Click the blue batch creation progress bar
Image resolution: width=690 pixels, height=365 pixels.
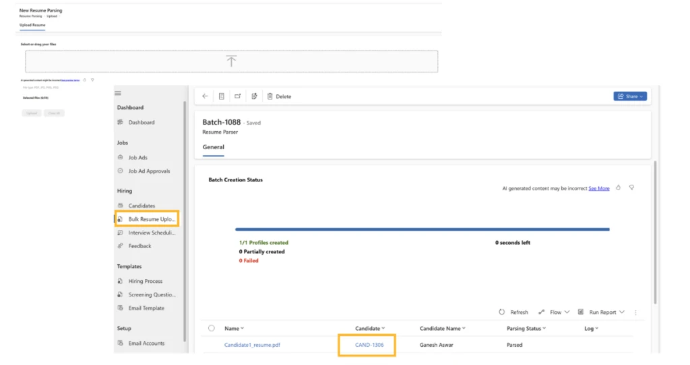pyautogui.click(x=422, y=229)
